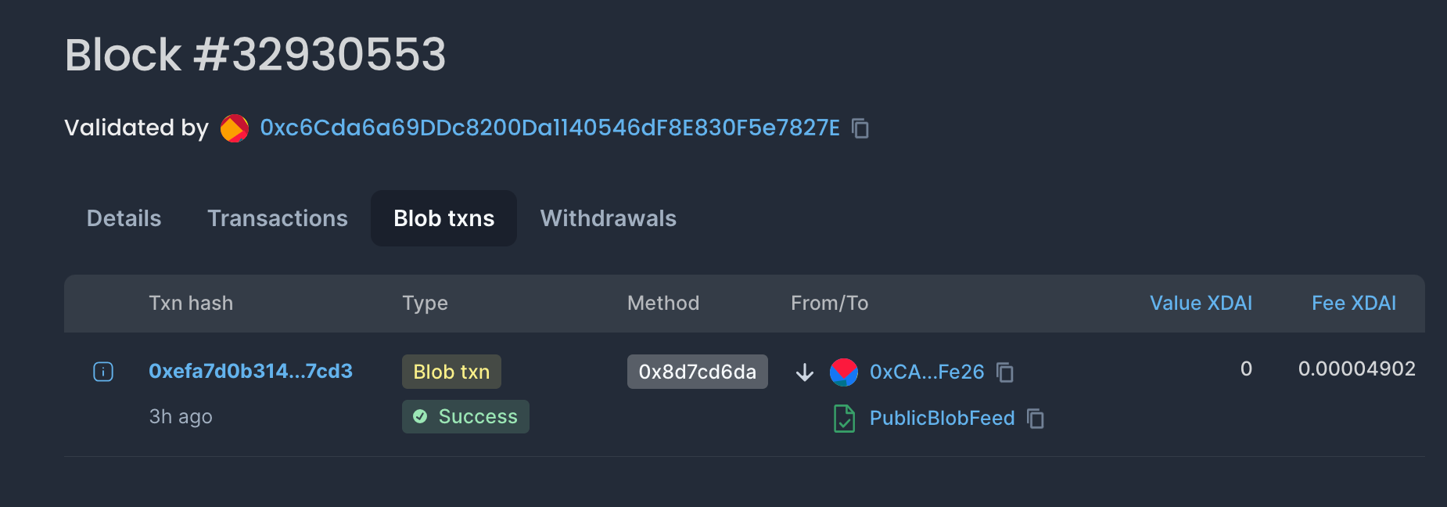Click the 0x8d7cd6da method badge
The width and height of the screenshot is (1447, 507).
[697, 372]
